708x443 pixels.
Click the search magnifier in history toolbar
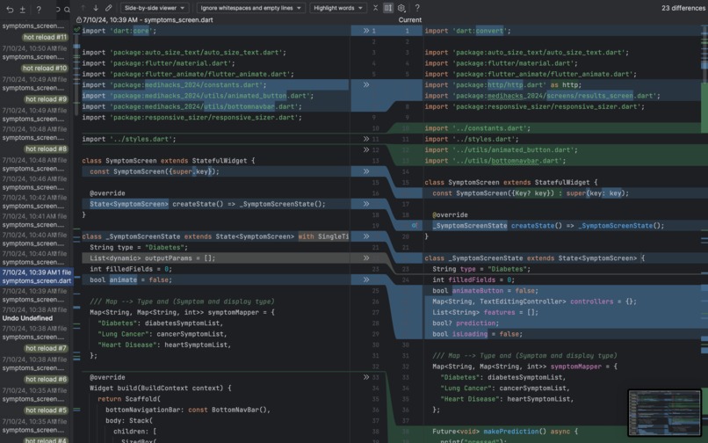pyautogui.click(x=67, y=9)
